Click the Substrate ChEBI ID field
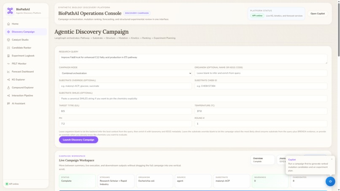The image size is (340, 191). (x=261, y=86)
